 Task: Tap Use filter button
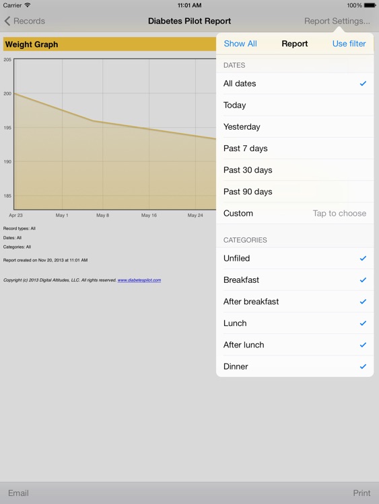(349, 44)
